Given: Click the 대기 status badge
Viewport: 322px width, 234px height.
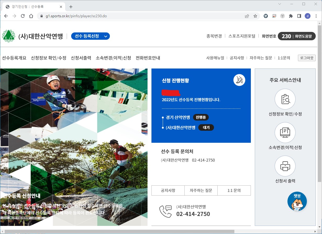Looking at the screenshot, I should coord(206,128).
